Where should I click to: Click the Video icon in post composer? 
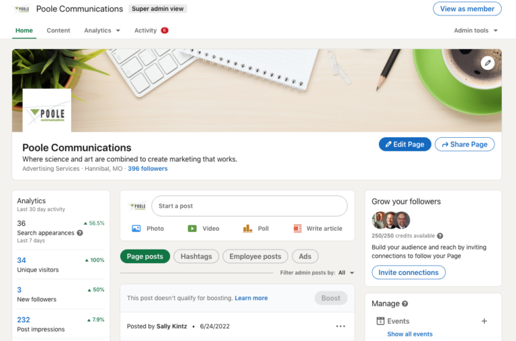pos(192,228)
